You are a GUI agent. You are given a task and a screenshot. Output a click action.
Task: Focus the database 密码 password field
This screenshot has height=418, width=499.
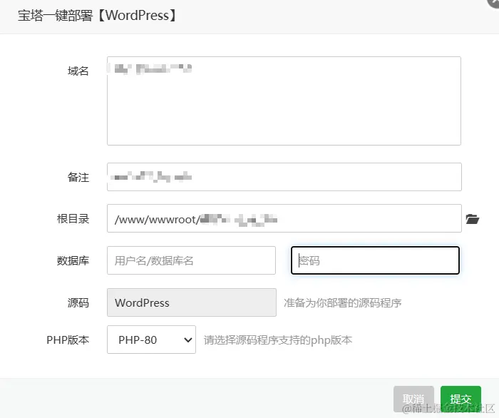pos(375,260)
